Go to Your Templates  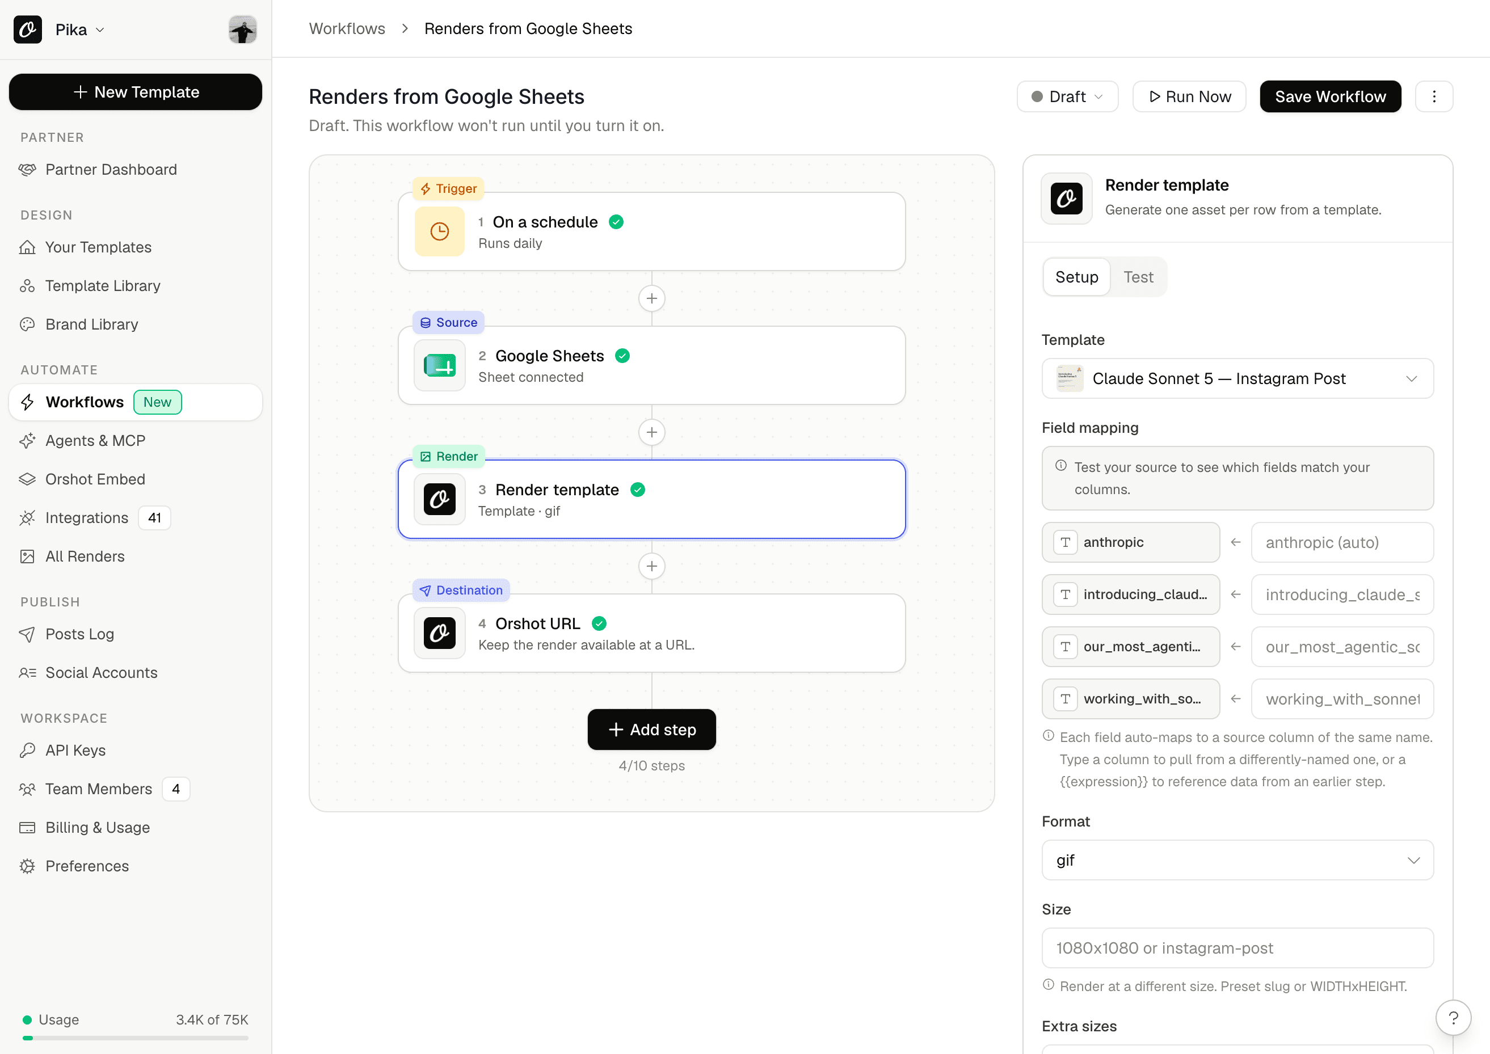135,247
